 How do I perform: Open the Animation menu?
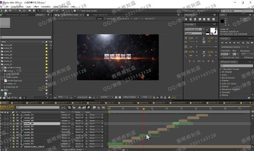[x=46, y=7]
